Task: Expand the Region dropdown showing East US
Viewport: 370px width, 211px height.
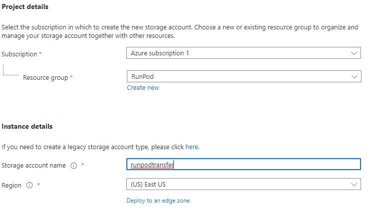Action: click(243, 185)
